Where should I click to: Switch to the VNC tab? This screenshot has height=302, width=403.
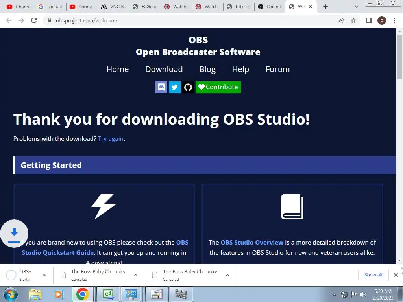pos(113,7)
